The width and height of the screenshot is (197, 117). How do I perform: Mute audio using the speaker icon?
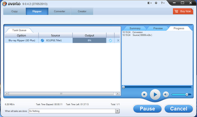(x=166, y=94)
